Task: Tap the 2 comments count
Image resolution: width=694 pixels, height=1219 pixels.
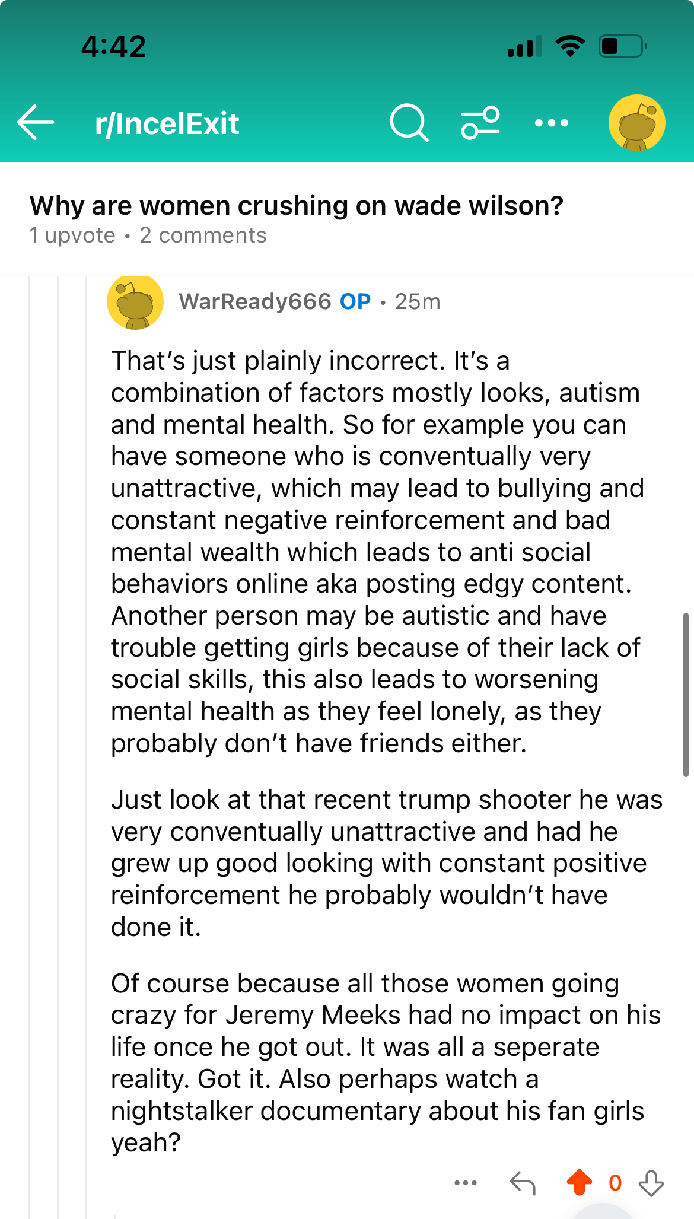Action: click(x=203, y=235)
